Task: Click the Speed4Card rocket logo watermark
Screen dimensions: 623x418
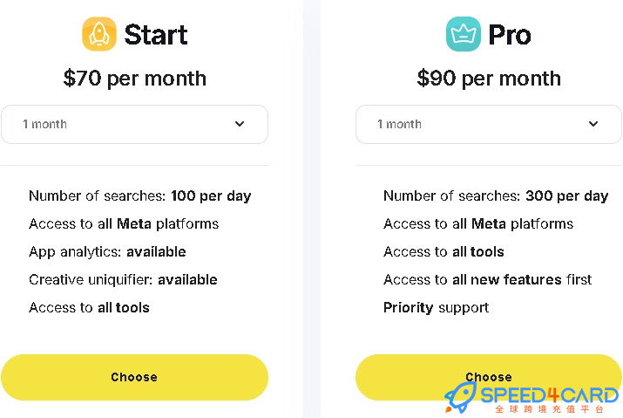Action: coord(460,397)
